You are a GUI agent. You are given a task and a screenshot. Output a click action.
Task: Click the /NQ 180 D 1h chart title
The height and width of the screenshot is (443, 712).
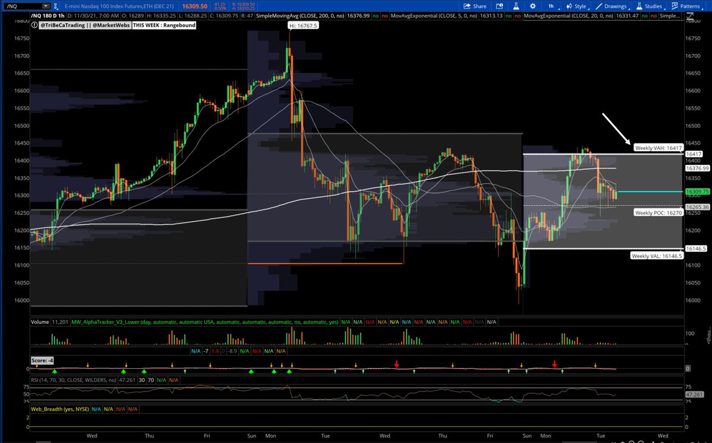pos(48,15)
